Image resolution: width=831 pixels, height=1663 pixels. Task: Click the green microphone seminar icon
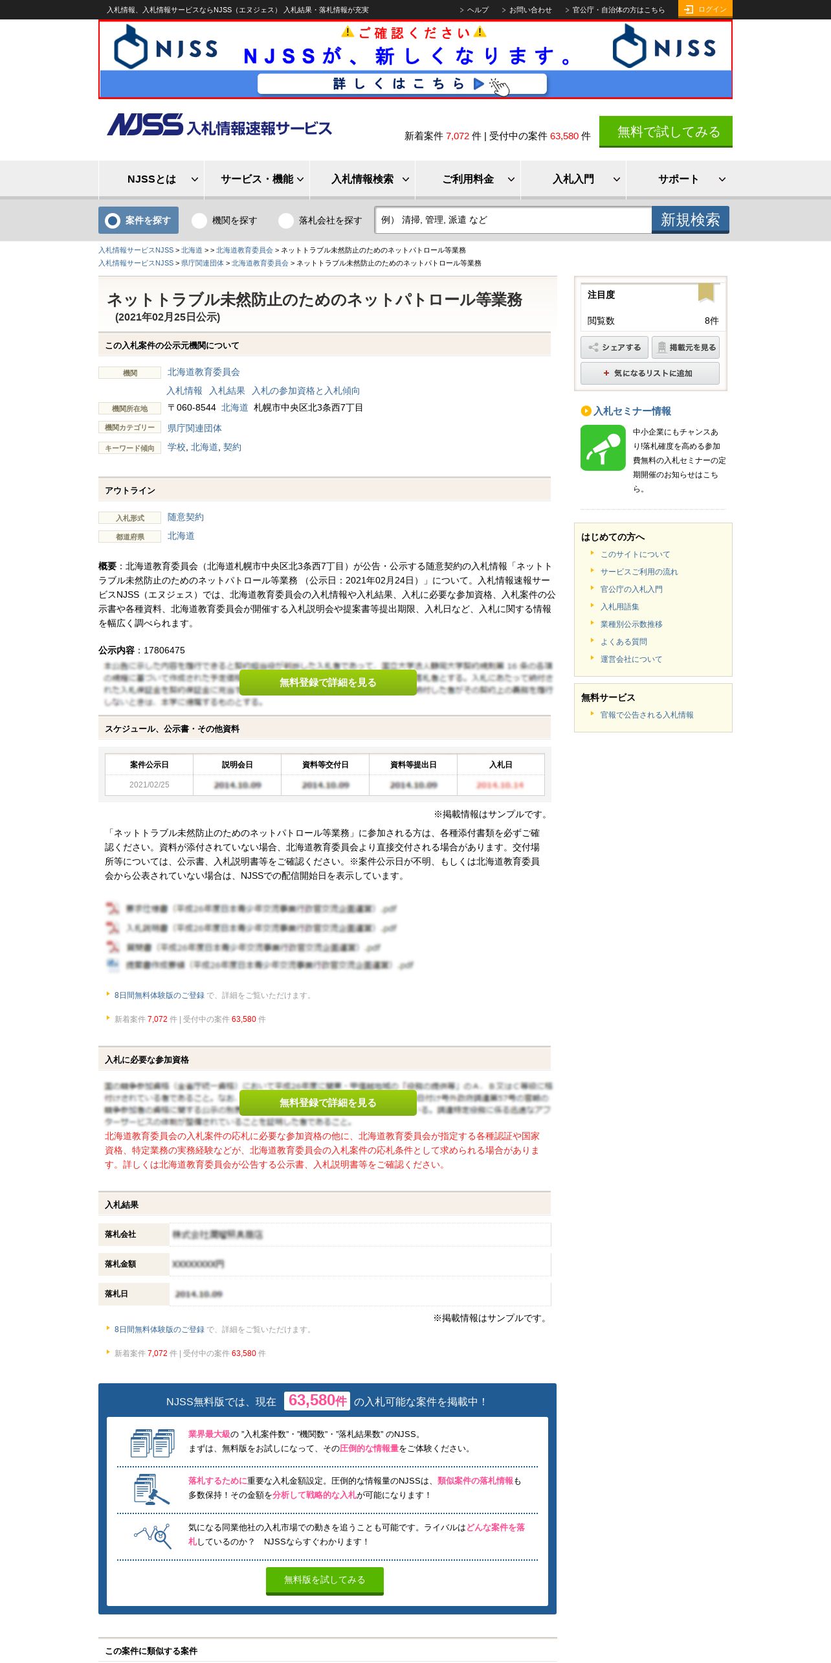coord(603,447)
